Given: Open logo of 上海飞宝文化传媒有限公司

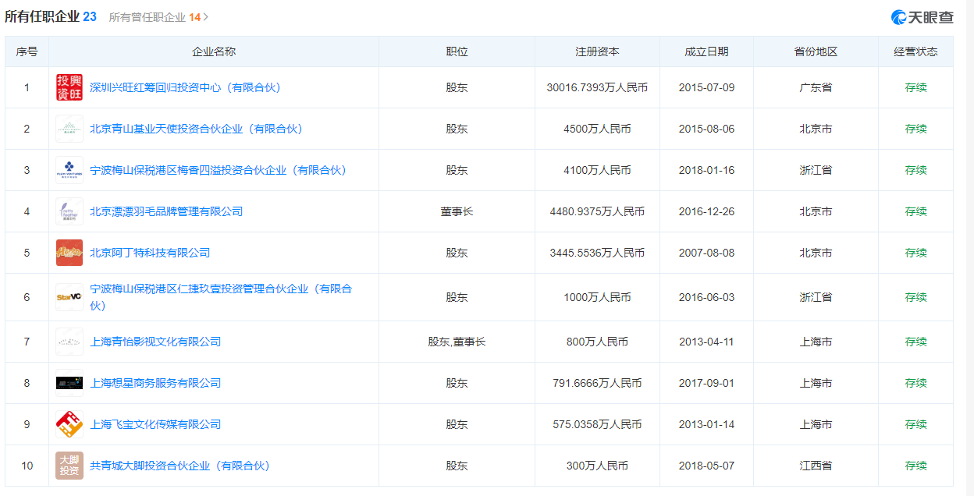Looking at the screenshot, I should [69, 424].
